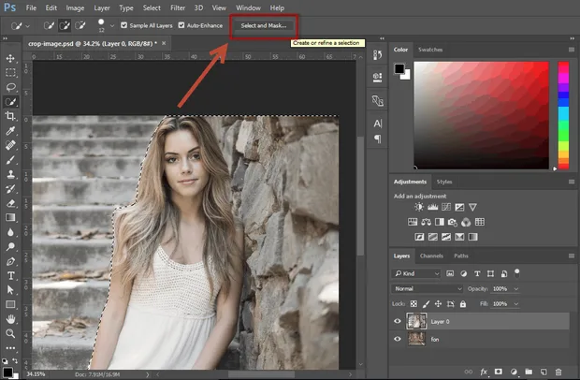Add a layer mask

tap(499, 372)
